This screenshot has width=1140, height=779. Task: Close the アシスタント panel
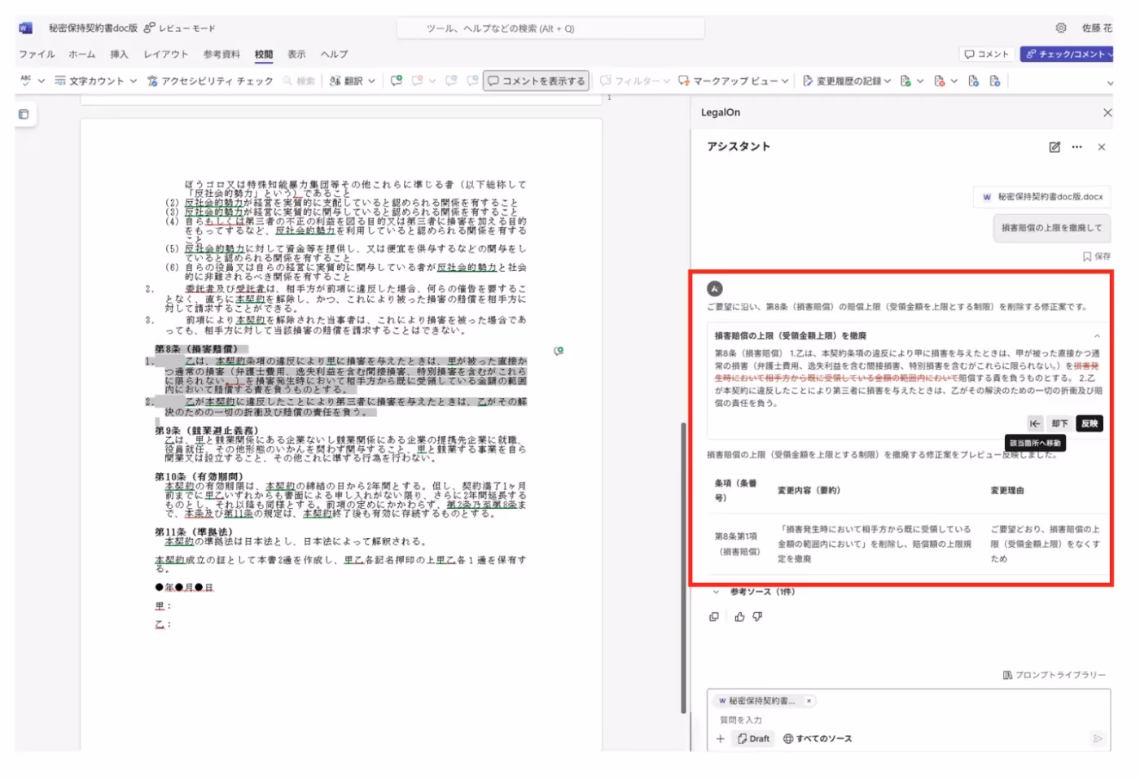1102,147
